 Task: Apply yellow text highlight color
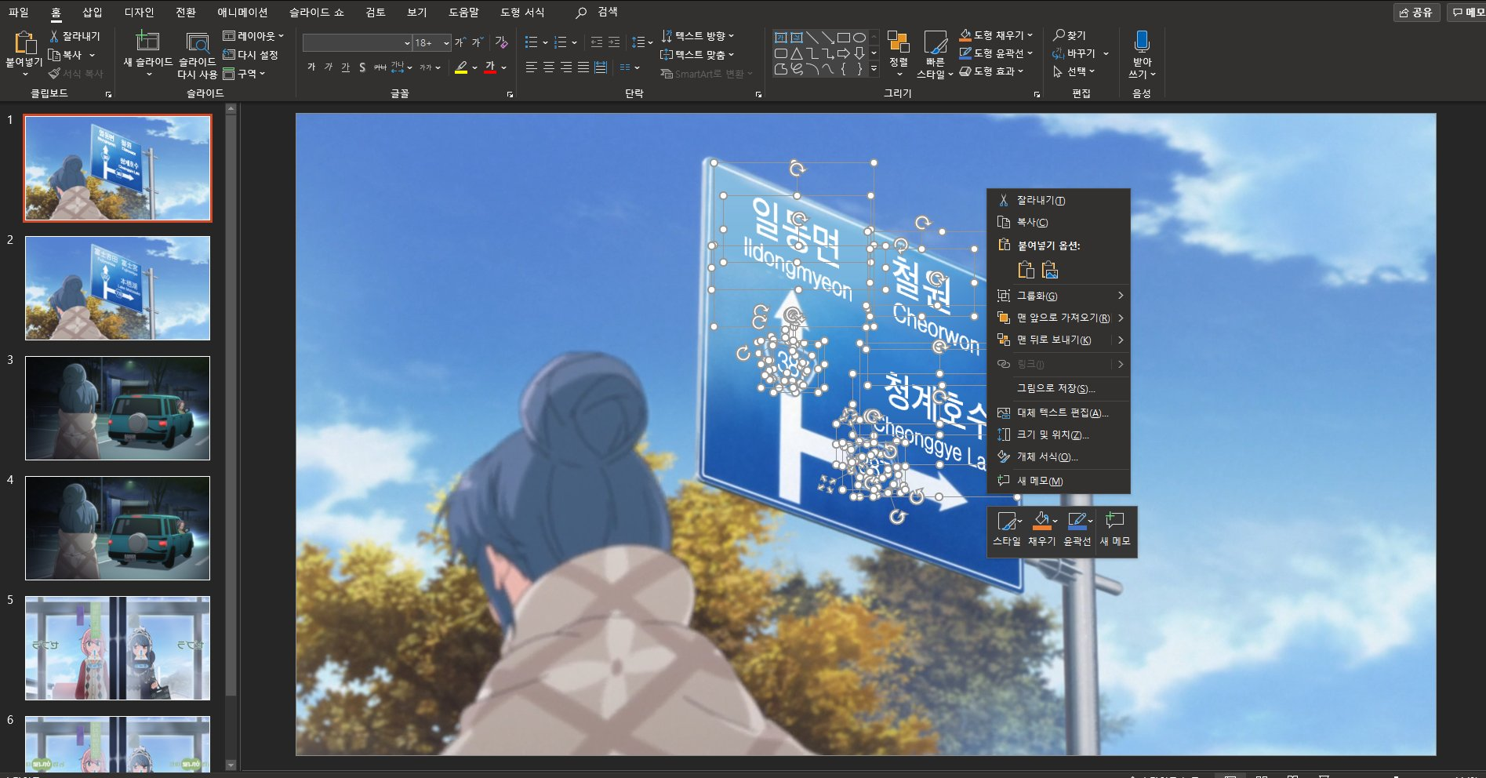point(461,67)
